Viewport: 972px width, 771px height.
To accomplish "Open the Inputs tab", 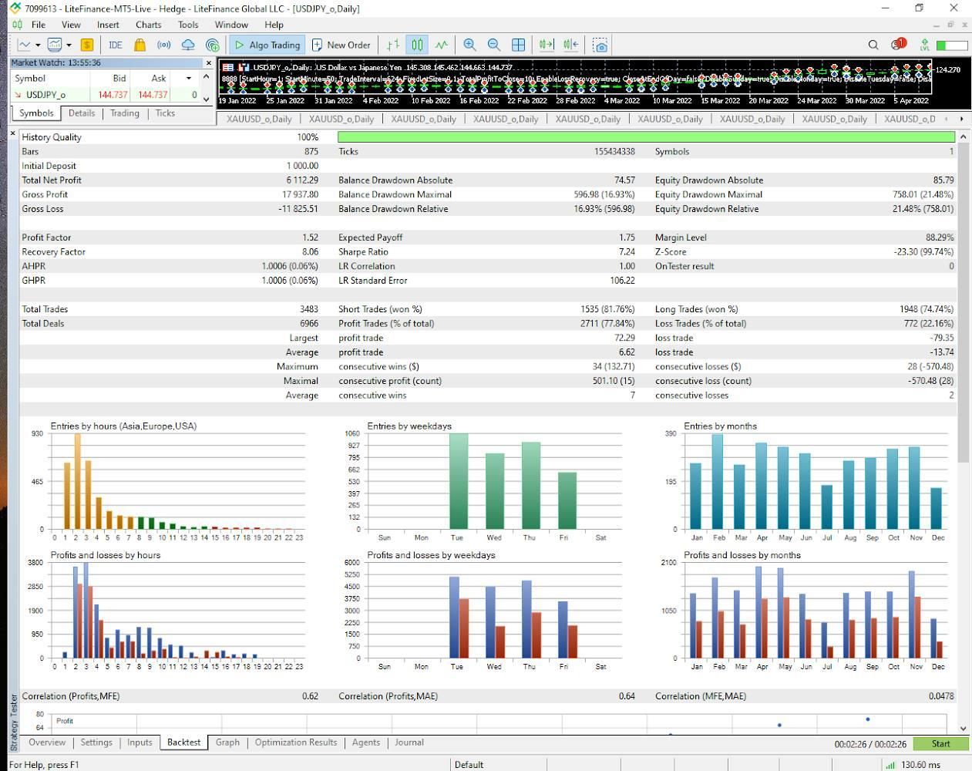I will pos(140,742).
